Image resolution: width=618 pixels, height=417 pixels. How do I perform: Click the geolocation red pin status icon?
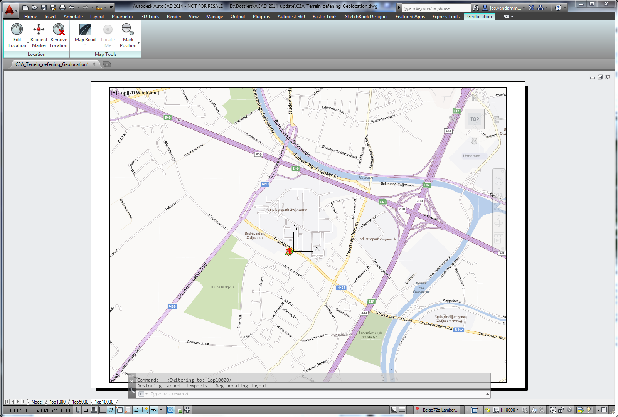(417, 410)
